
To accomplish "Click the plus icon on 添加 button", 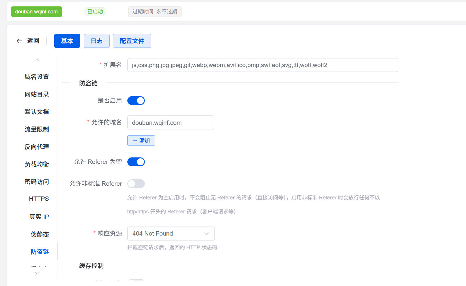I will pos(135,141).
